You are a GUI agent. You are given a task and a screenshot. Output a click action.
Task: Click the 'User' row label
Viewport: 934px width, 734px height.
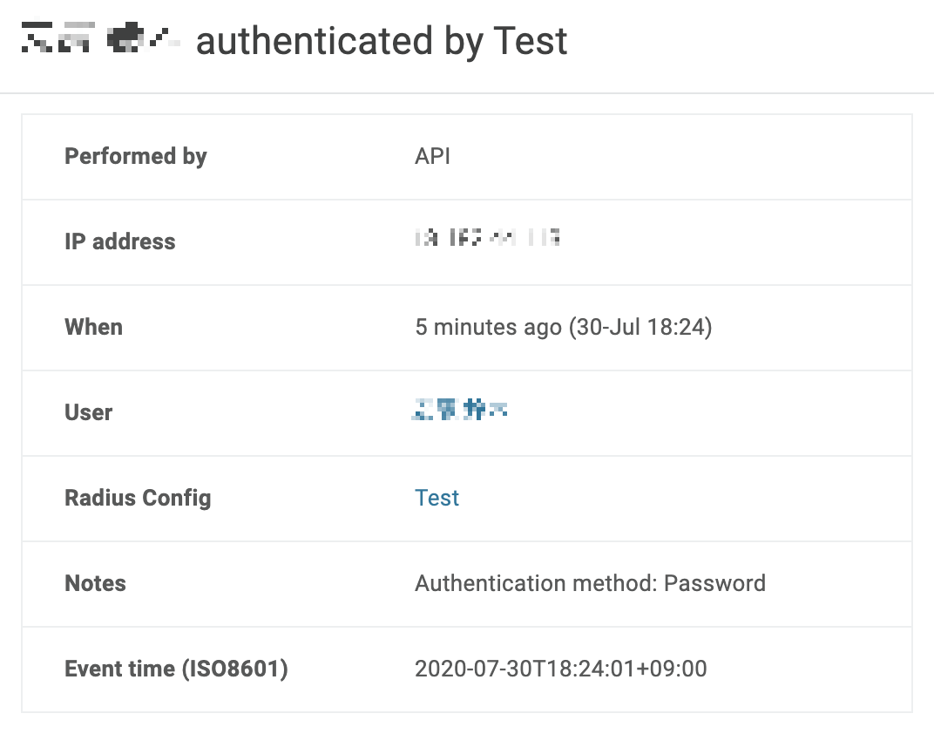89,412
